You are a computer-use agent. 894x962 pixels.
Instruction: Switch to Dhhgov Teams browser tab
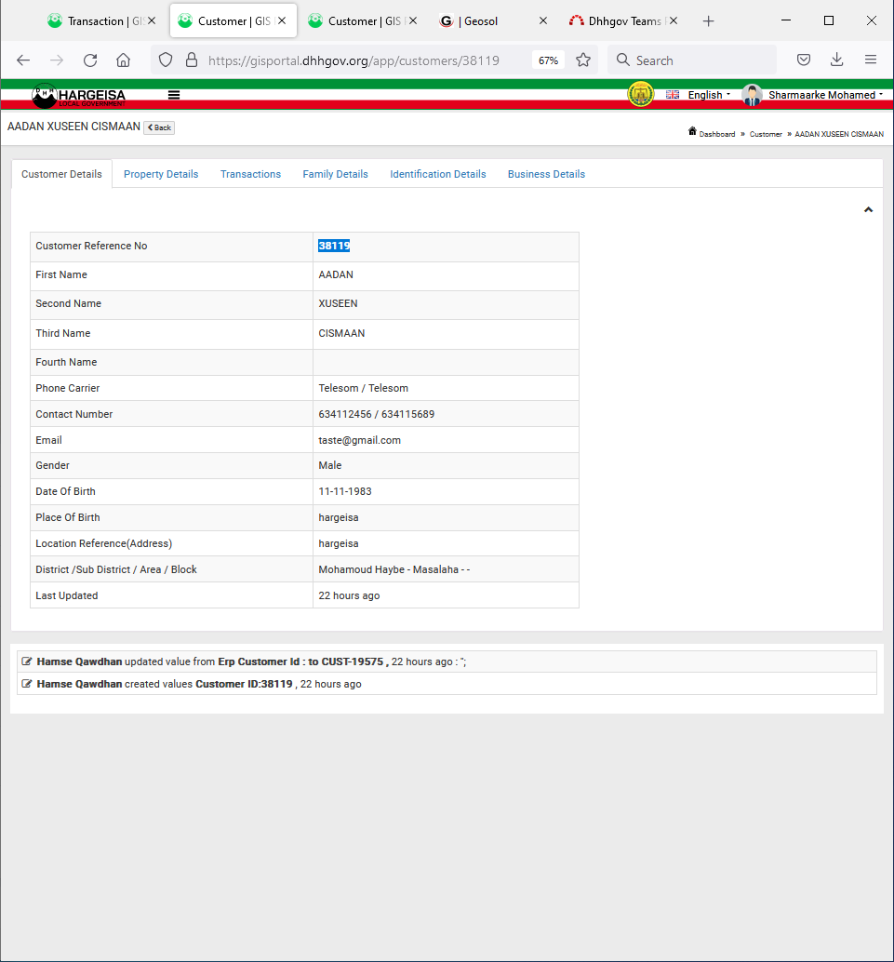[x=624, y=21]
